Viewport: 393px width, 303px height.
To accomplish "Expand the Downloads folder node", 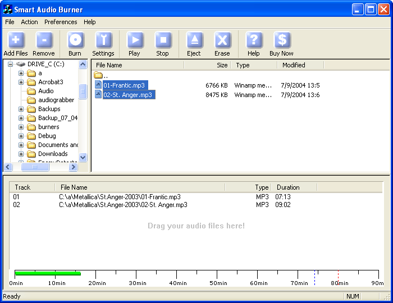I will pyautogui.click(x=21, y=154).
